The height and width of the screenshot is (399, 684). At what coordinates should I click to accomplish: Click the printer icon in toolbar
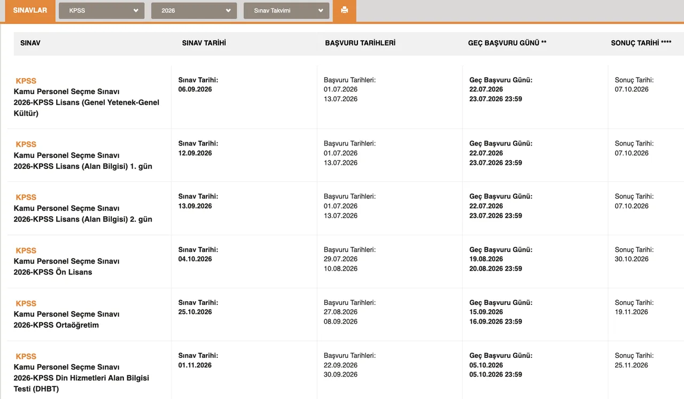[344, 10]
